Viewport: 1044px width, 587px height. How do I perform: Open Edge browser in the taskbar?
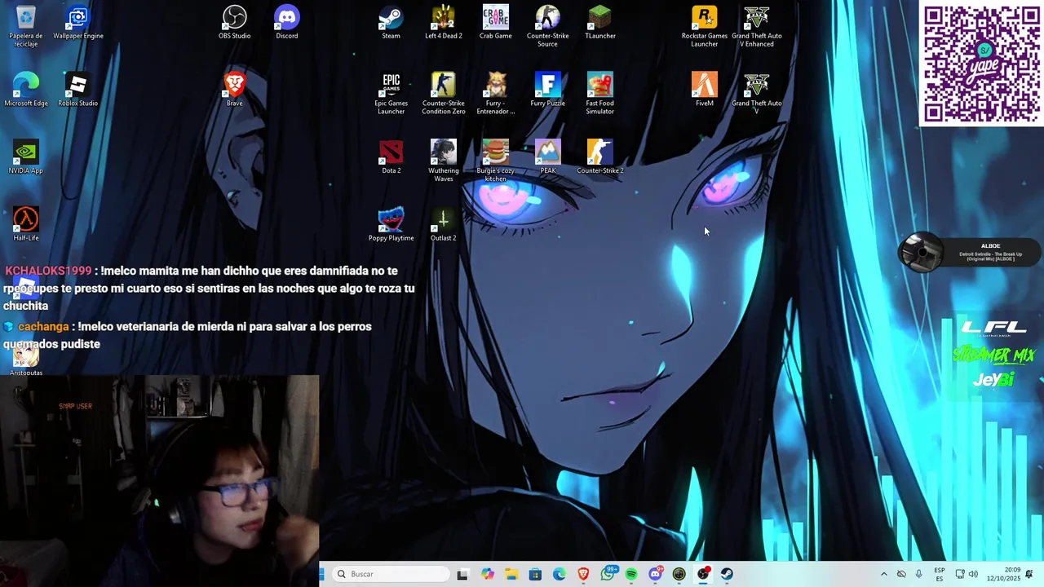click(x=560, y=574)
